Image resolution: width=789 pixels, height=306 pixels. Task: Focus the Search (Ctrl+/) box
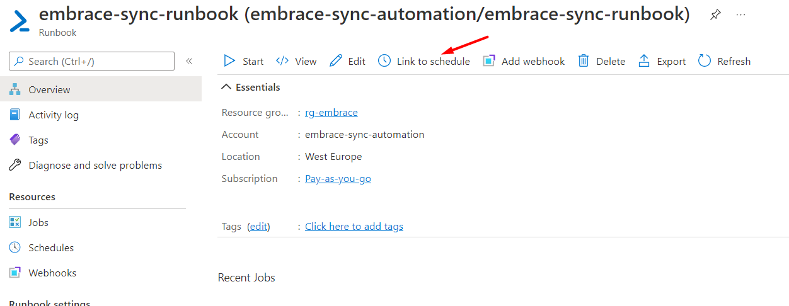point(92,61)
